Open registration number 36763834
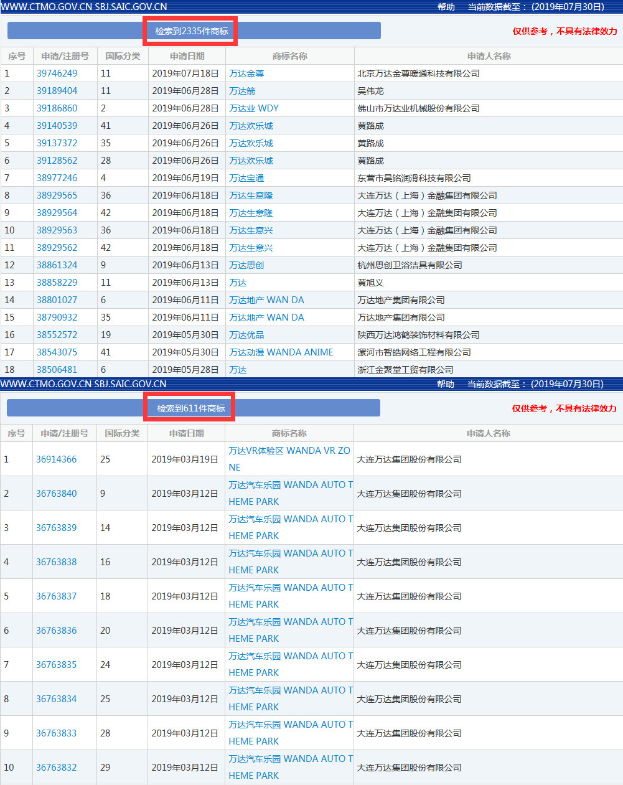Screen dimensions: 623x785 coord(56,699)
